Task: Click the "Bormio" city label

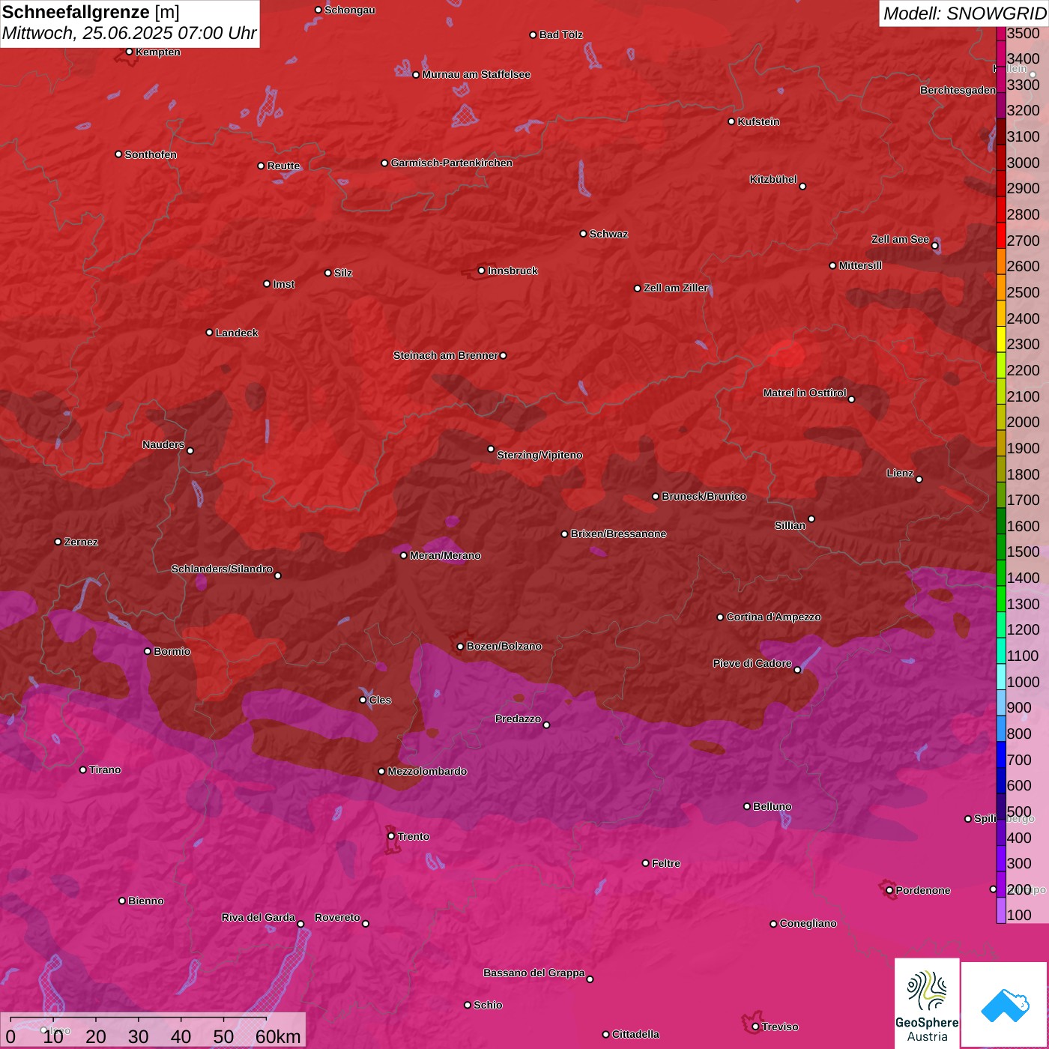Action: pos(172,651)
